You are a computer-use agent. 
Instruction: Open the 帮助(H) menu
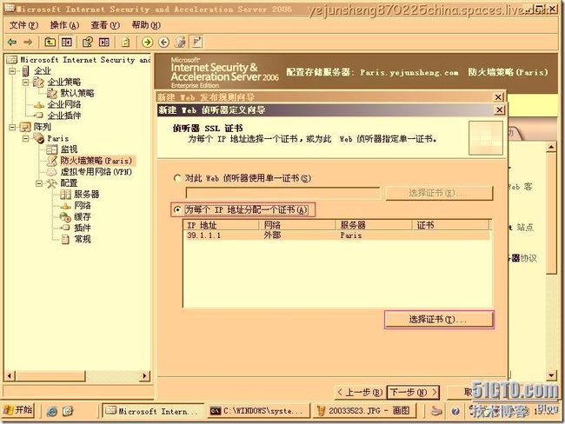point(146,25)
